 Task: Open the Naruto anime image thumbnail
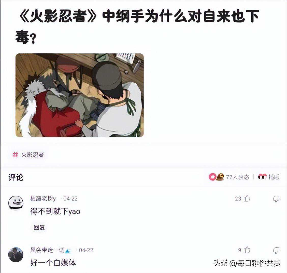tap(79, 95)
